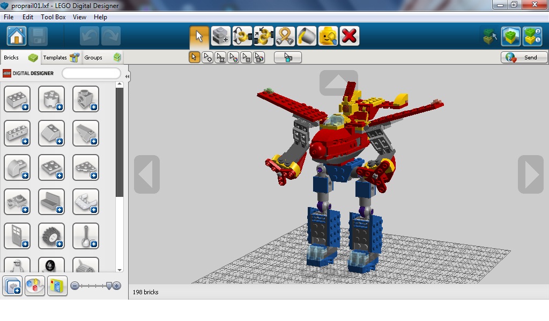Expand the technic brick with hole category
The width and height of the screenshot is (549, 321).
tap(86, 99)
